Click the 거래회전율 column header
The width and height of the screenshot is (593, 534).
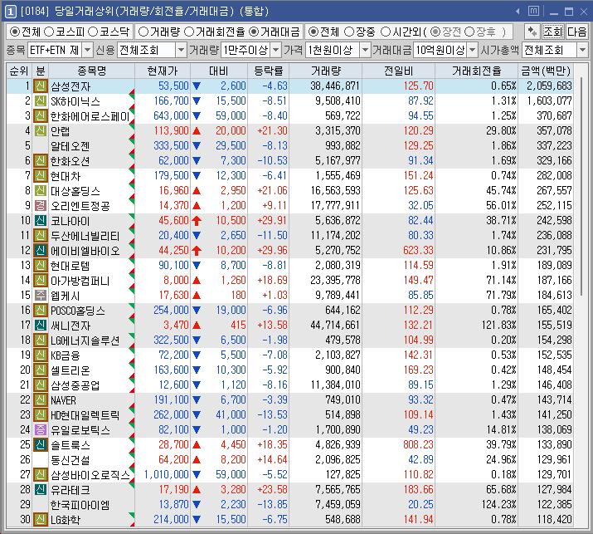477,71
